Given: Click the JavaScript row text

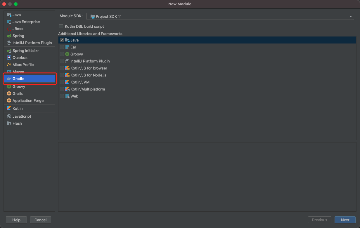Looking at the screenshot, I should pyautogui.click(x=22, y=116).
